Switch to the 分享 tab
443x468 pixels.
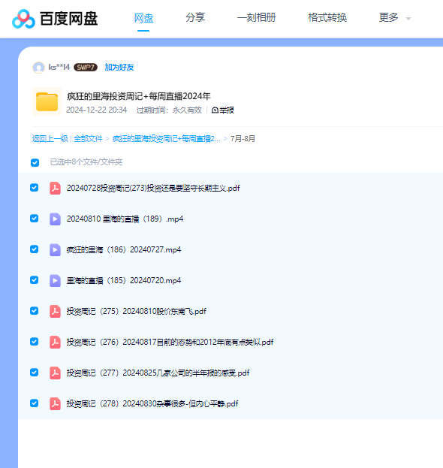point(195,17)
